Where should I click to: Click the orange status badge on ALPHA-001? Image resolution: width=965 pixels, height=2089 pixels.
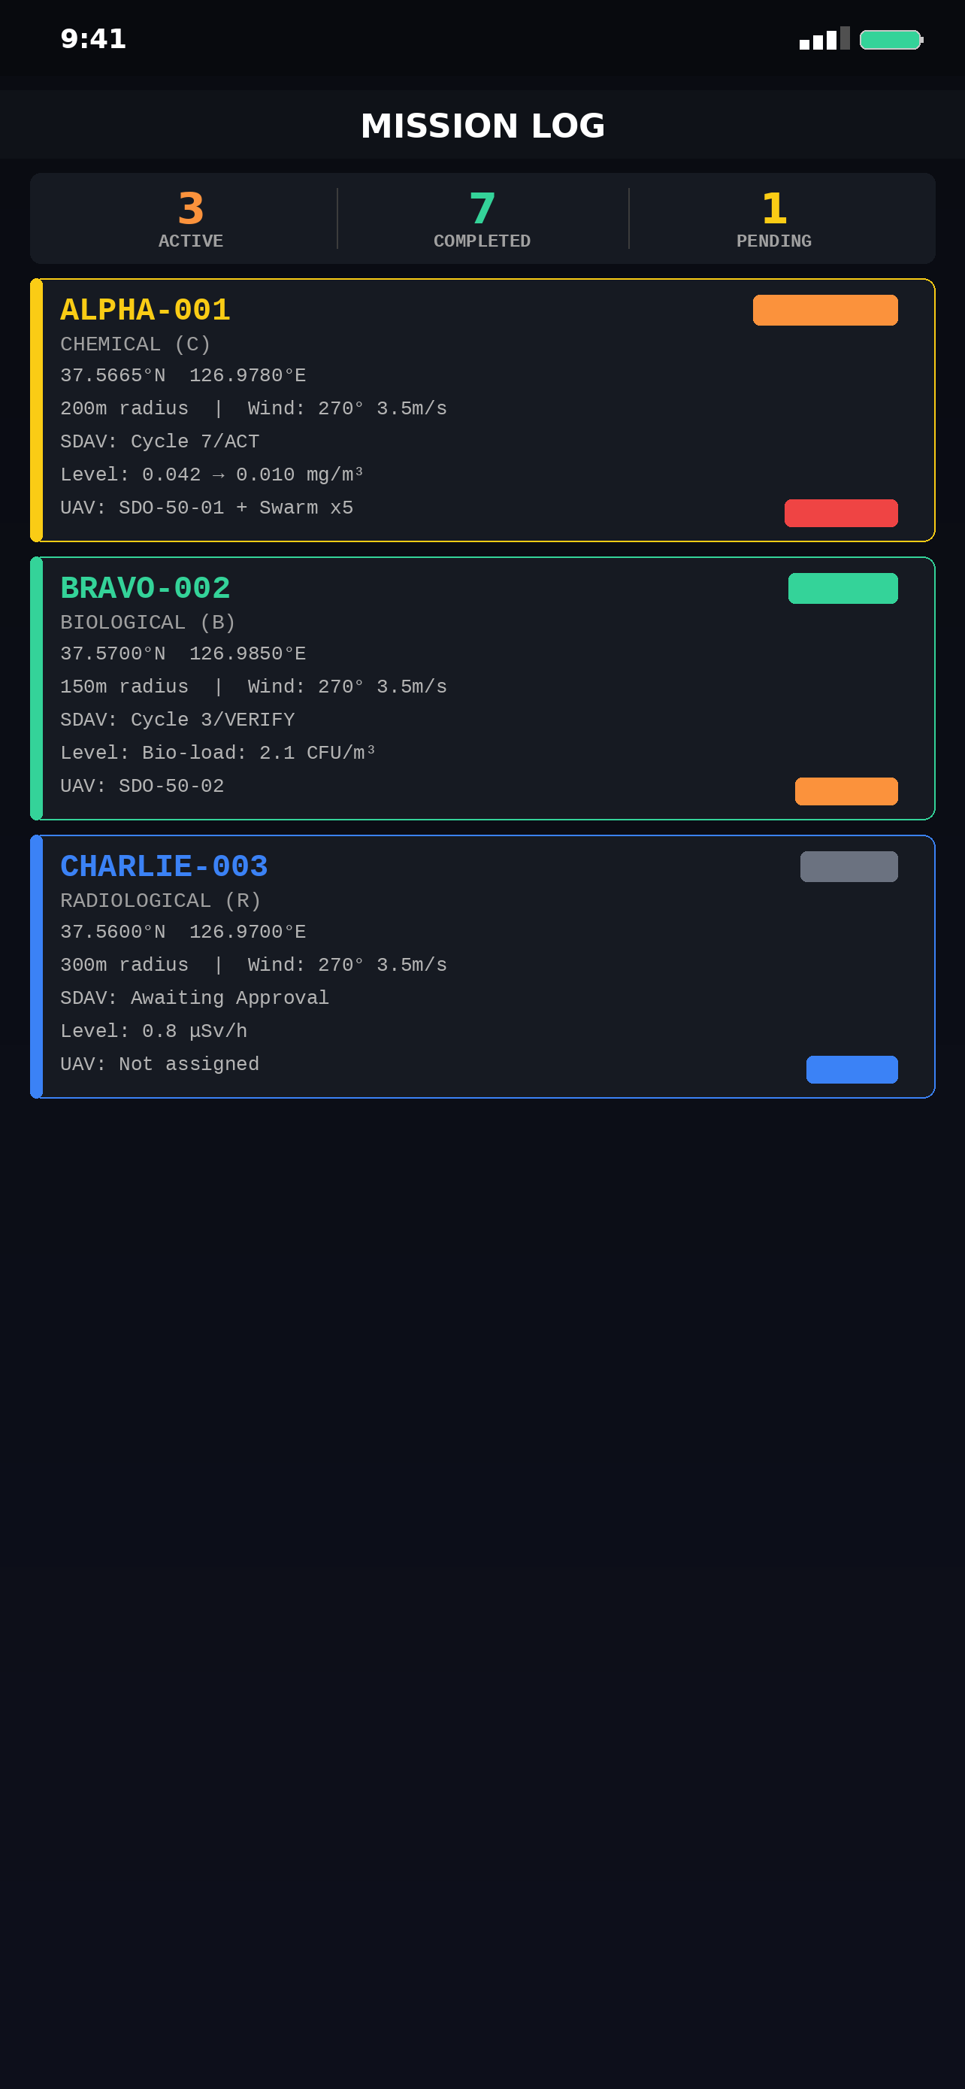click(x=824, y=310)
